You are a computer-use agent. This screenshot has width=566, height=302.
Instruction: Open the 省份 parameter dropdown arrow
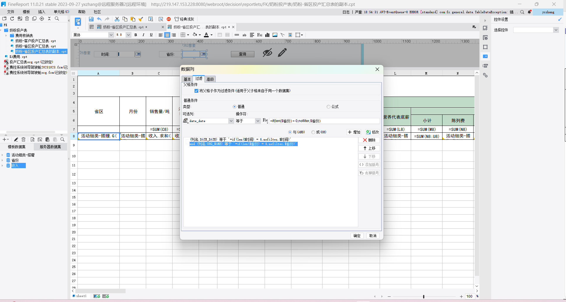click(x=203, y=54)
